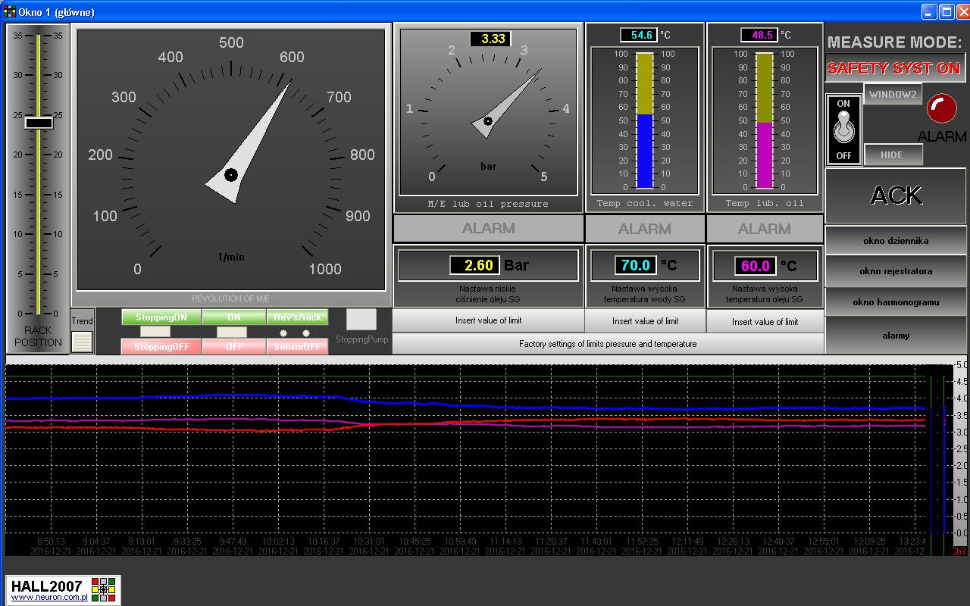Open okno dziennika
The height and width of the screenshot is (606, 970).
pos(896,241)
